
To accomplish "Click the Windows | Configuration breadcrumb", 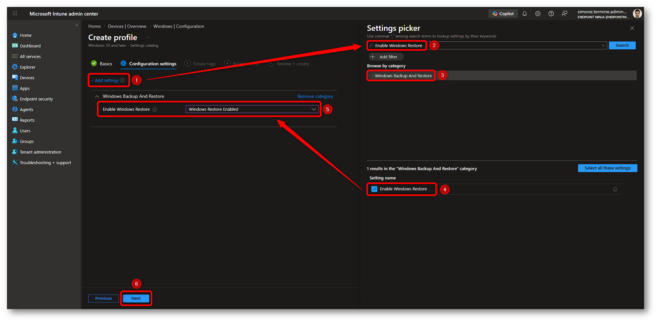I will pyautogui.click(x=179, y=26).
